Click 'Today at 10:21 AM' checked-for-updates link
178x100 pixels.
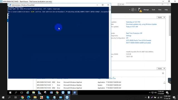click(x=132, y=27)
